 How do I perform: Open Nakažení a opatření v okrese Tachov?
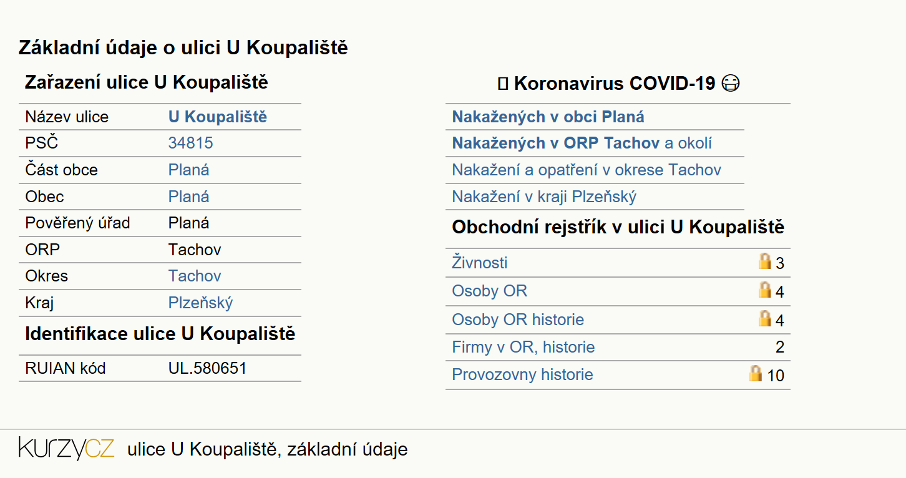point(587,170)
